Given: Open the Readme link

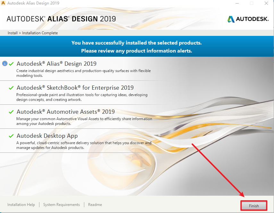Looking at the screenshot, I should tap(95, 204).
